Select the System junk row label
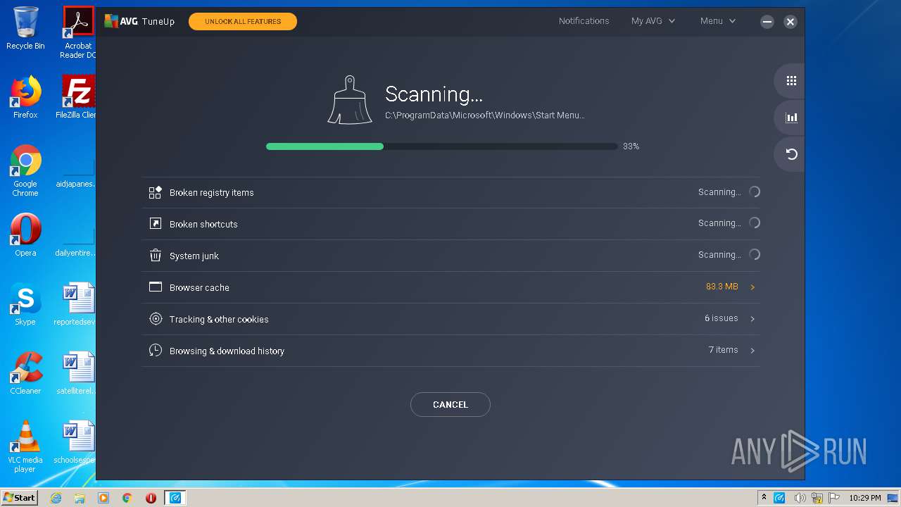 pos(194,256)
